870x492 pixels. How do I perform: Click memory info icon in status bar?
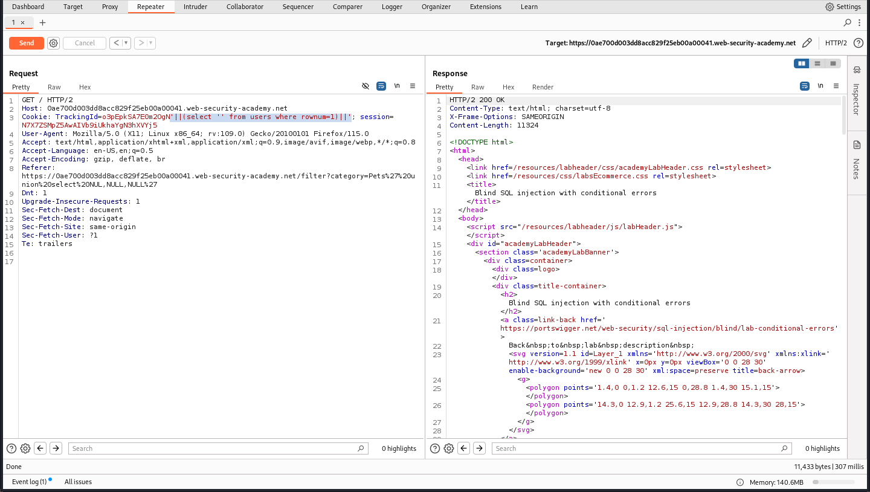740,482
